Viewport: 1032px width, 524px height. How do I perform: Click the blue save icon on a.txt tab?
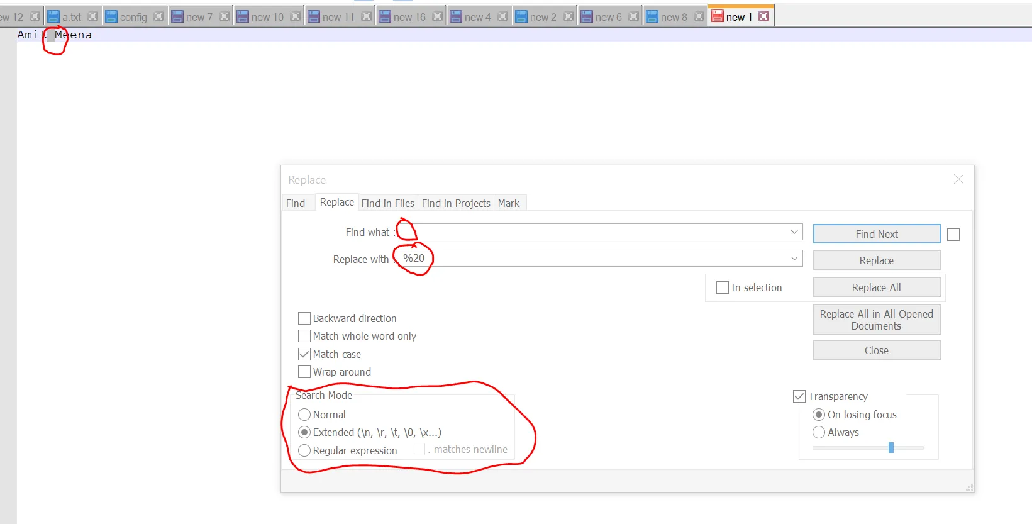coord(53,16)
